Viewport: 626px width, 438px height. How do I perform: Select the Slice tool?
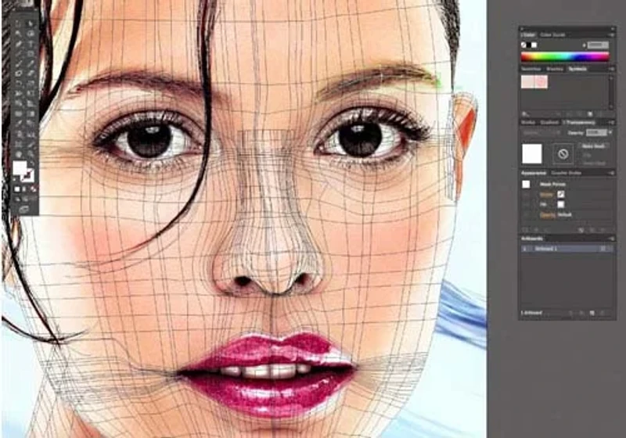point(31,143)
